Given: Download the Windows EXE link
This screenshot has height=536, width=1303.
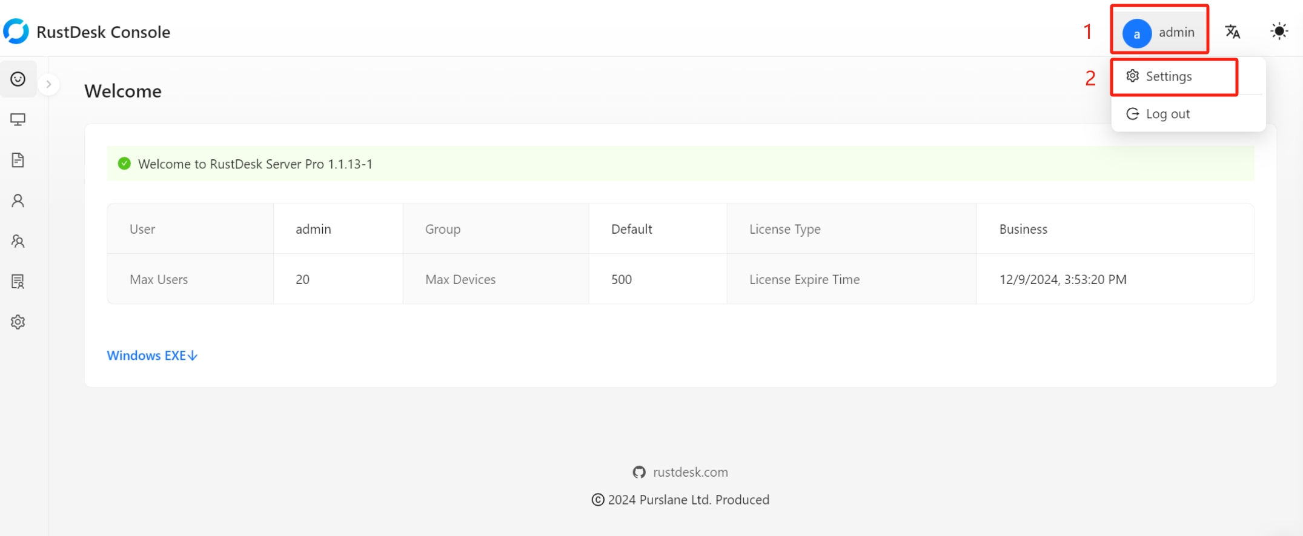Looking at the screenshot, I should pyautogui.click(x=152, y=356).
